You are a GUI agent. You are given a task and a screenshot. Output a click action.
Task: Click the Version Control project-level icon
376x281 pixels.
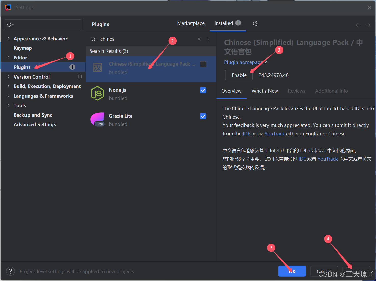80,76
